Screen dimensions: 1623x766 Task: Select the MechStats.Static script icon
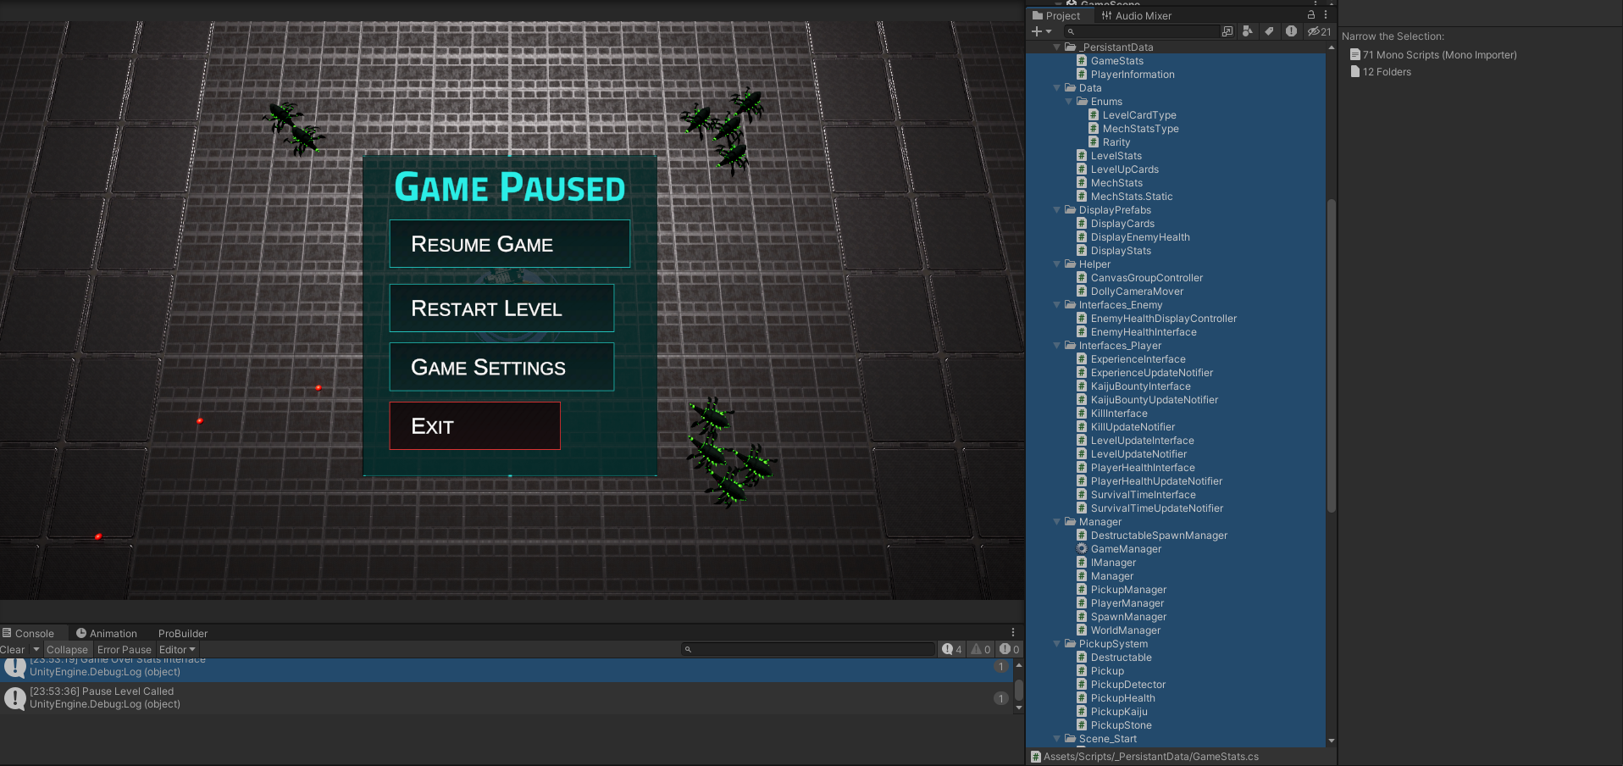click(x=1082, y=197)
